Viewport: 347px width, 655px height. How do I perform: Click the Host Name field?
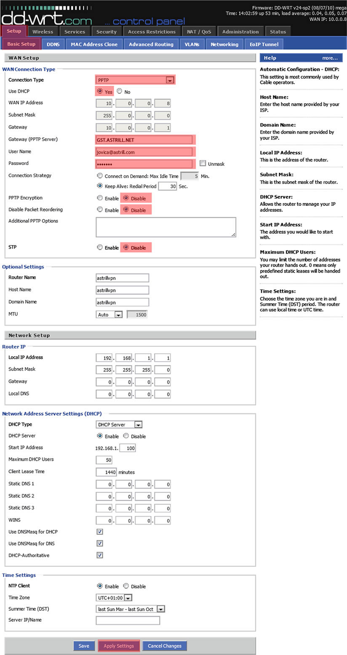(x=122, y=290)
